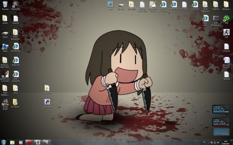The width and height of the screenshot is (233, 145).
Task: Open the Microsoft Word document icon
Action: click(x=226, y=62)
